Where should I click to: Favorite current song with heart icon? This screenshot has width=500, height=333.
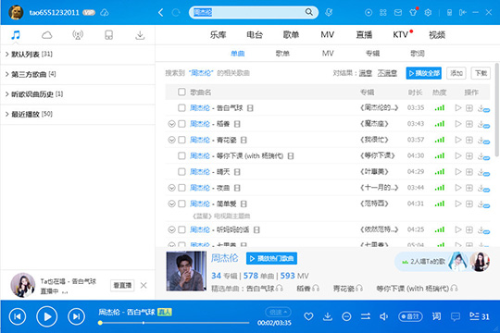308,316
